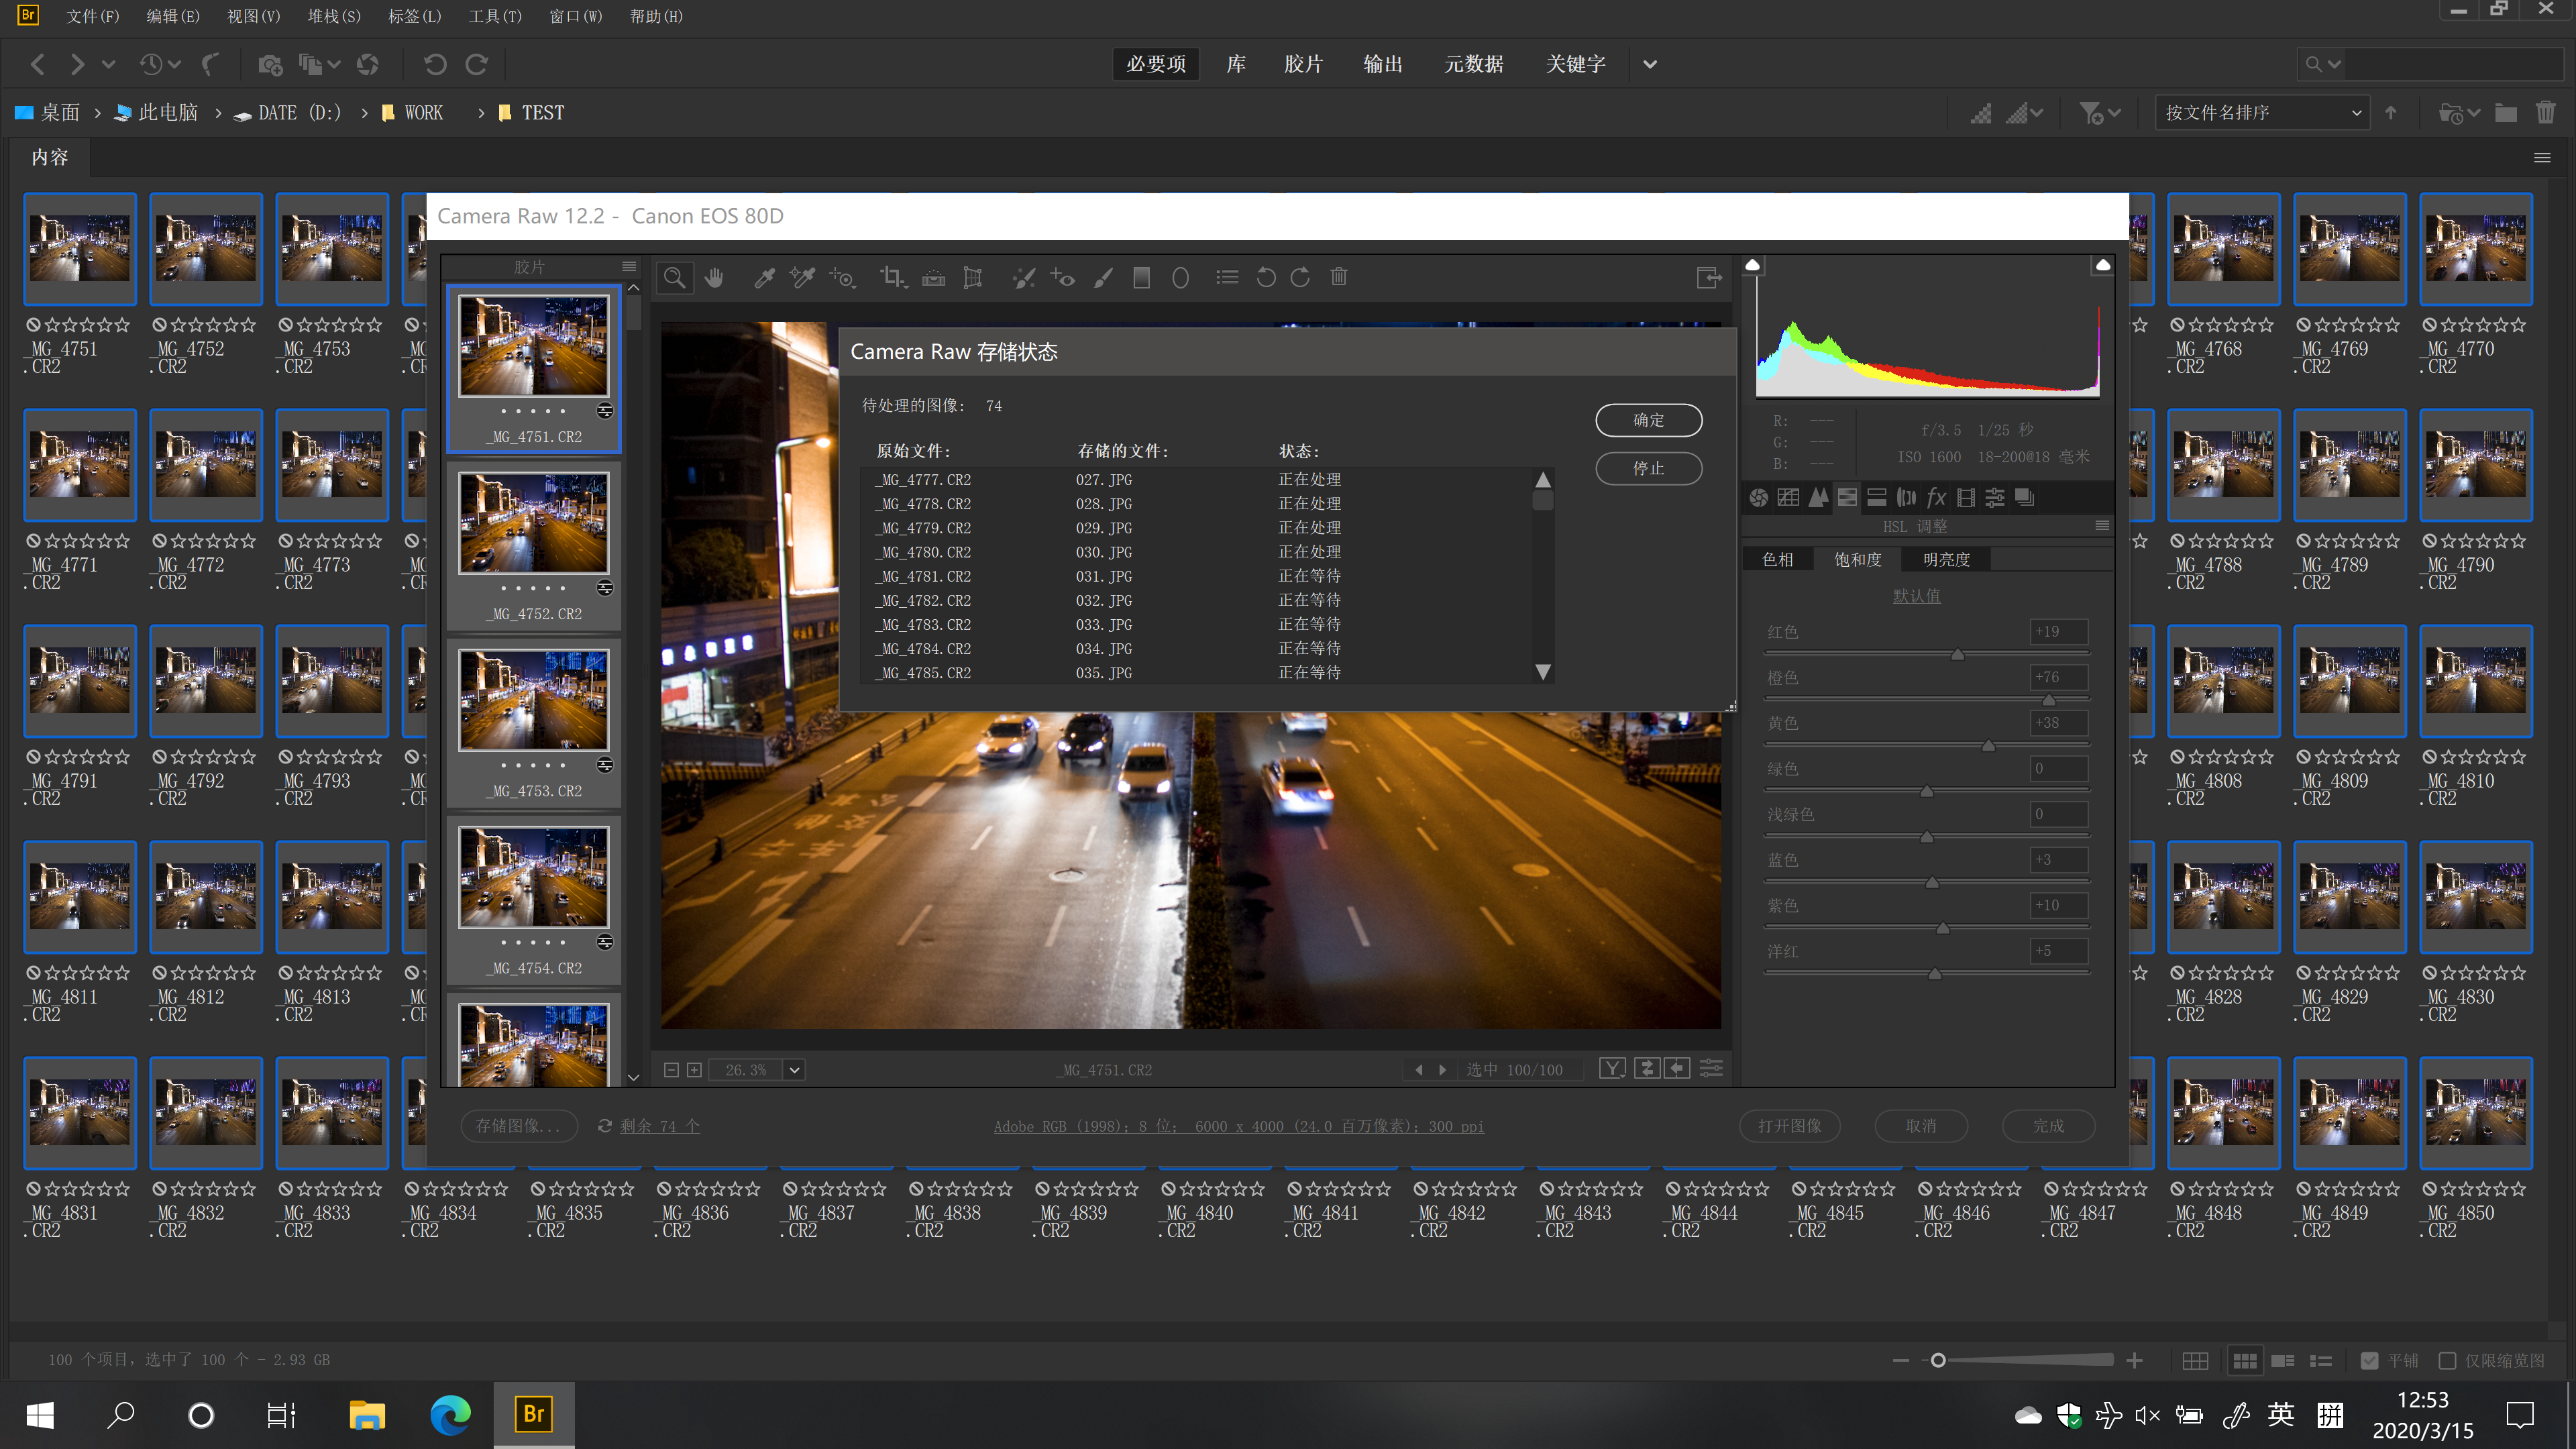Open the 内容 panel options menu
Image resolution: width=2576 pixels, height=1449 pixels.
[x=2542, y=158]
